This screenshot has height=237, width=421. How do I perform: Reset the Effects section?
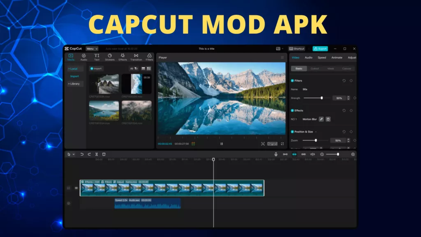click(344, 110)
